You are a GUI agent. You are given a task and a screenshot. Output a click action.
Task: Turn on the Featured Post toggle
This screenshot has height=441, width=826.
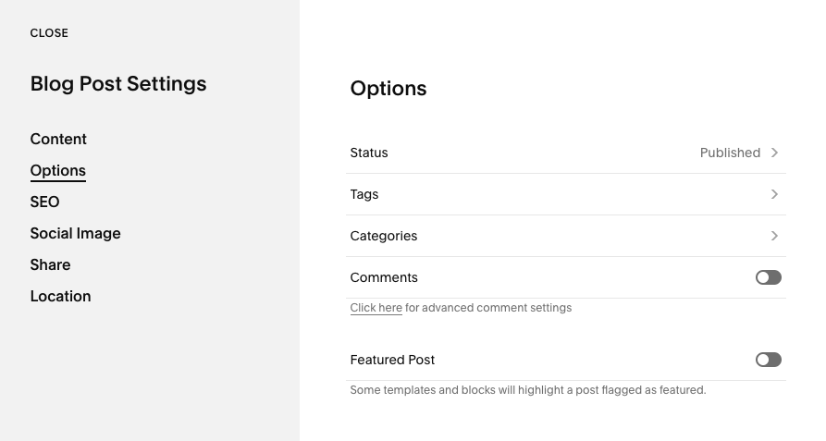tap(769, 360)
